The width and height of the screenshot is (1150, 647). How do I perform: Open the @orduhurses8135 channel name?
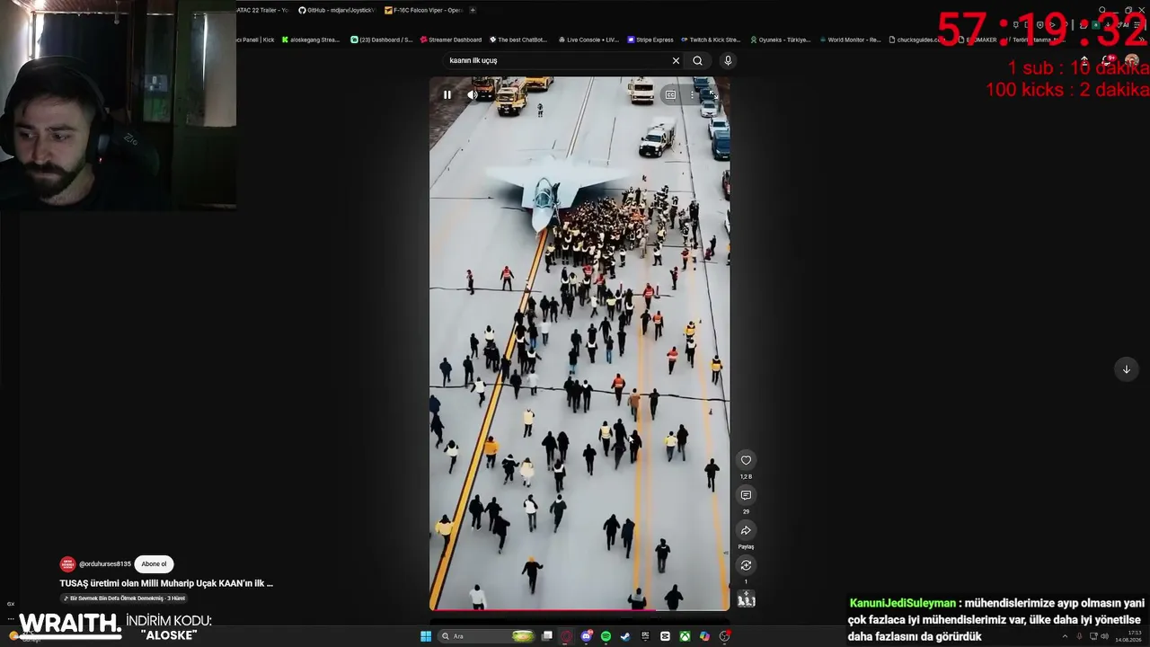click(x=105, y=564)
